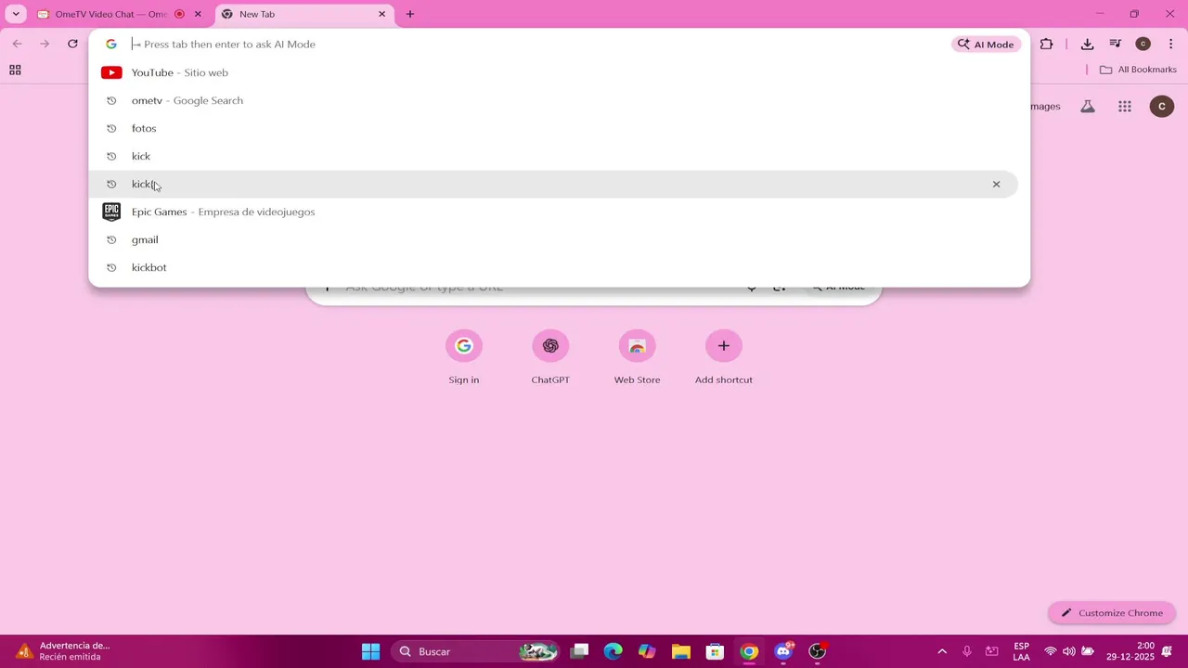Click the YouTube logo icon
The height and width of the screenshot is (668, 1188).
pyautogui.click(x=111, y=72)
